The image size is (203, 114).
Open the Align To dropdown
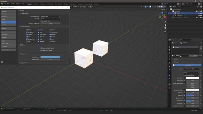(50, 19)
